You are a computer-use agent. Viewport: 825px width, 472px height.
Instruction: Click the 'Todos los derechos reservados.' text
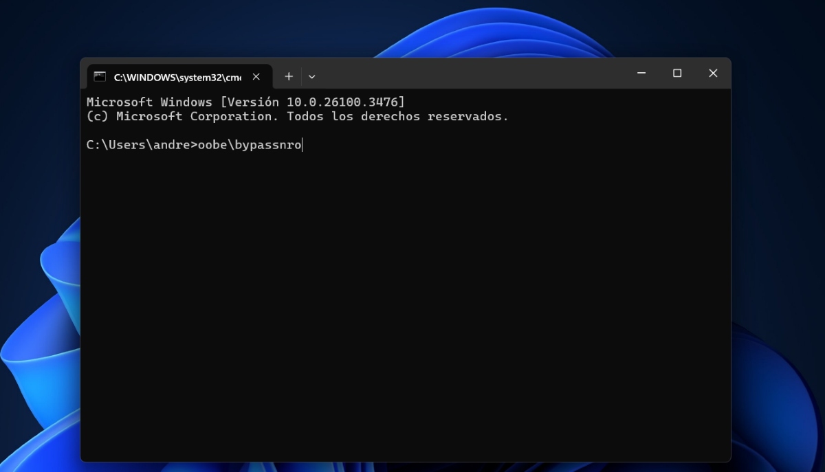pyautogui.click(x=397, y=117)
